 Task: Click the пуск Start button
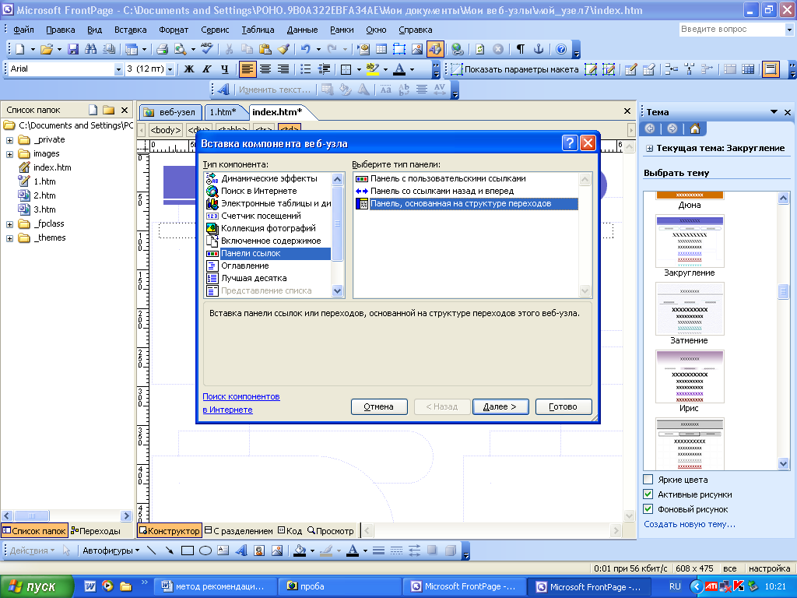click(x=37, y=586)
